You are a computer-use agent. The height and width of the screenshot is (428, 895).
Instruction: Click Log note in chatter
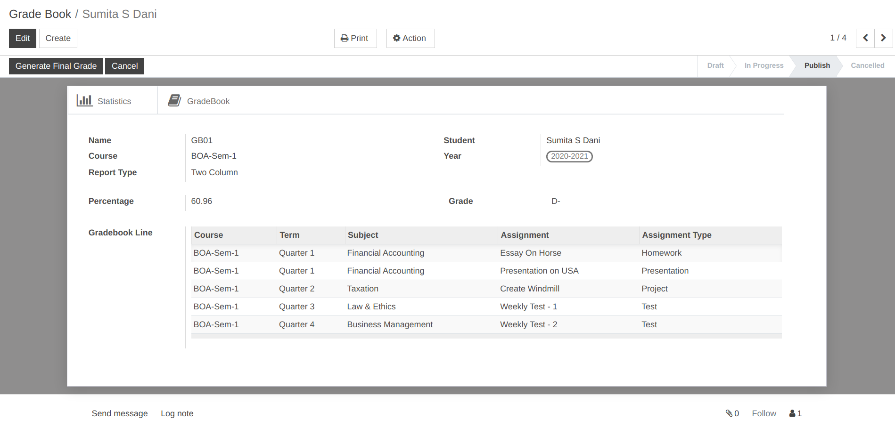[177, 413]
